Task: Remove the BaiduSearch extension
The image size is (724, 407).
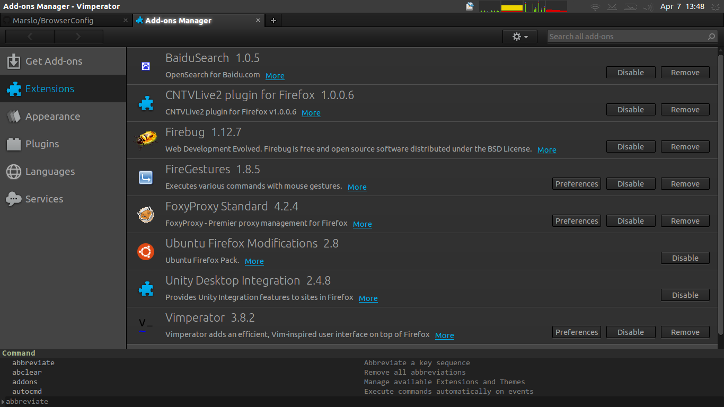Action: (685, 73)
